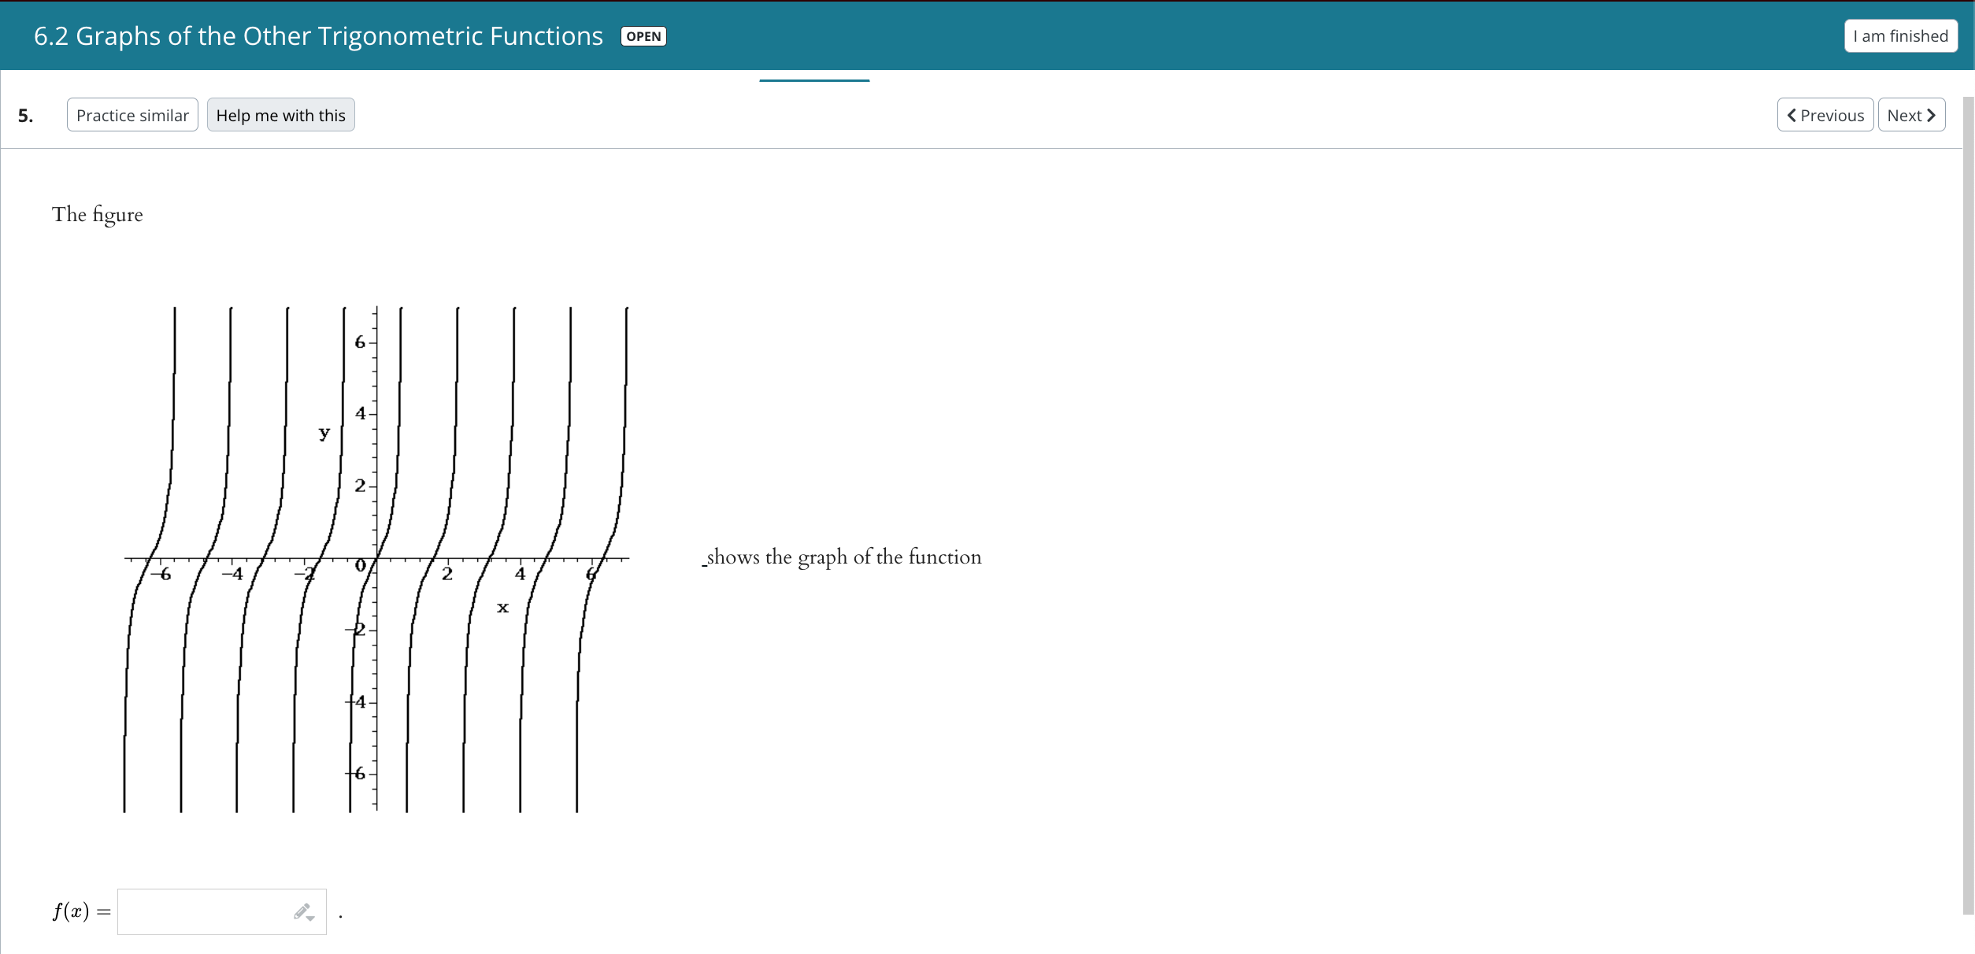Go to the Previous question

1825,116
